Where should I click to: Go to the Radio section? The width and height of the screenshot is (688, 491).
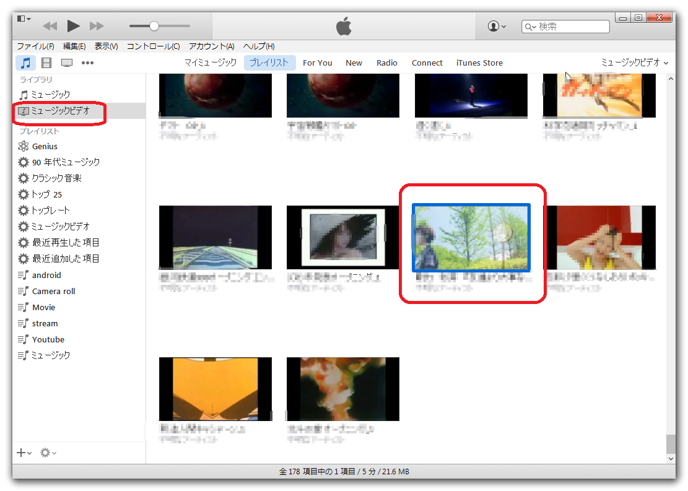[x=387, y=63]
